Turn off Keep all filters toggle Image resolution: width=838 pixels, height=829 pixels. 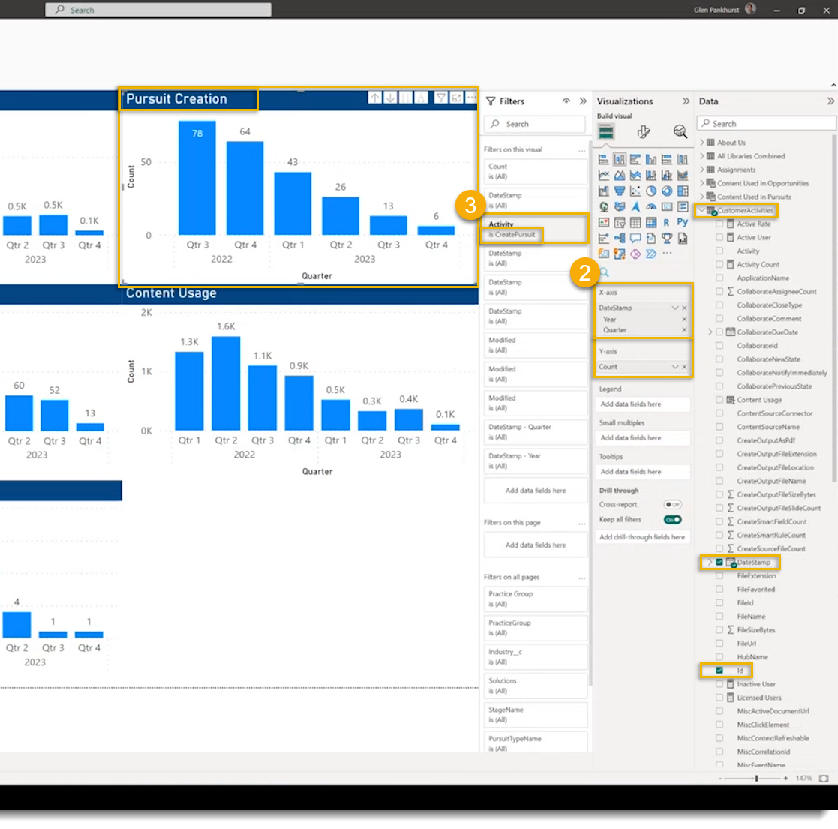[672, 519]
